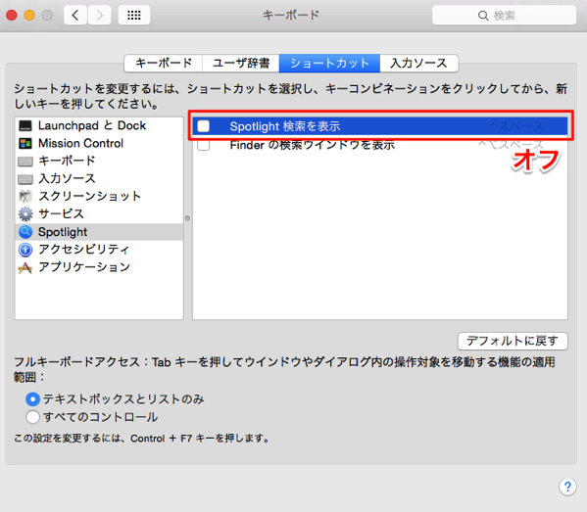Select Launchpad と Dock category label
Viewport: 587px width, 512px height.
(x=92, y=125)
